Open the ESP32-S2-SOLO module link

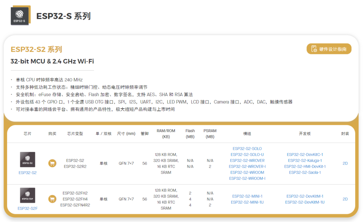tap(247, 149)
